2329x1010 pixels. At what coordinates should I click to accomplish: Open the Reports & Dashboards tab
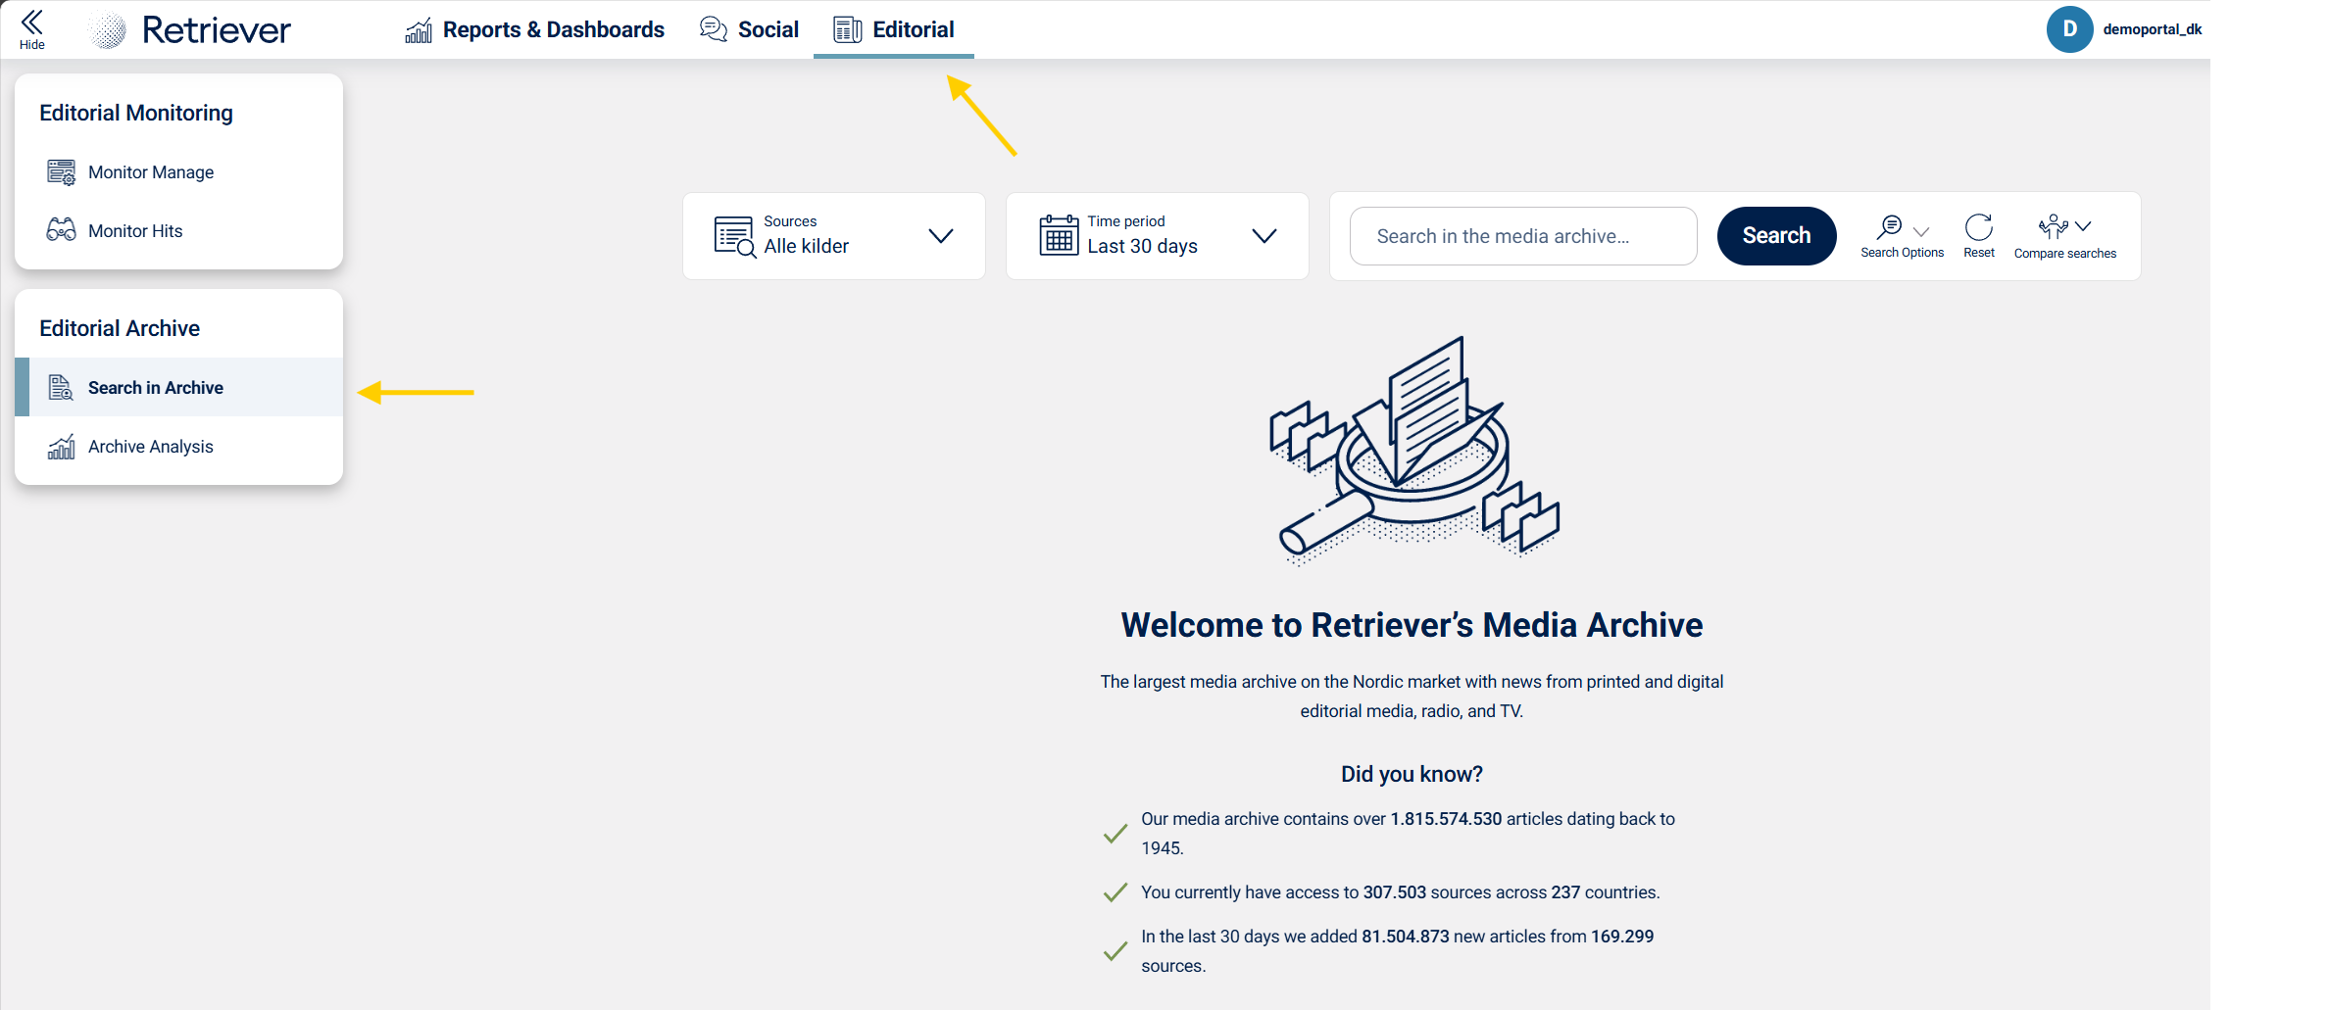[x=535, y=30]
